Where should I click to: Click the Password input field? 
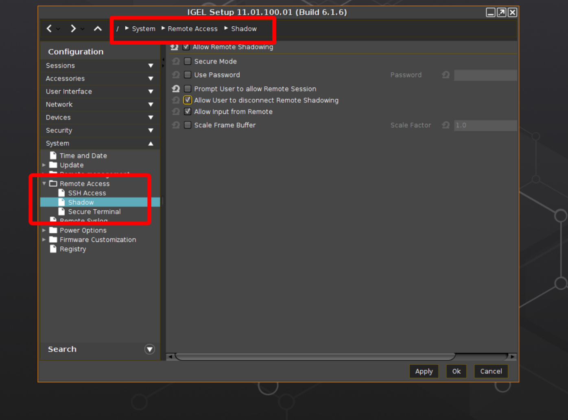coord(485,75)
